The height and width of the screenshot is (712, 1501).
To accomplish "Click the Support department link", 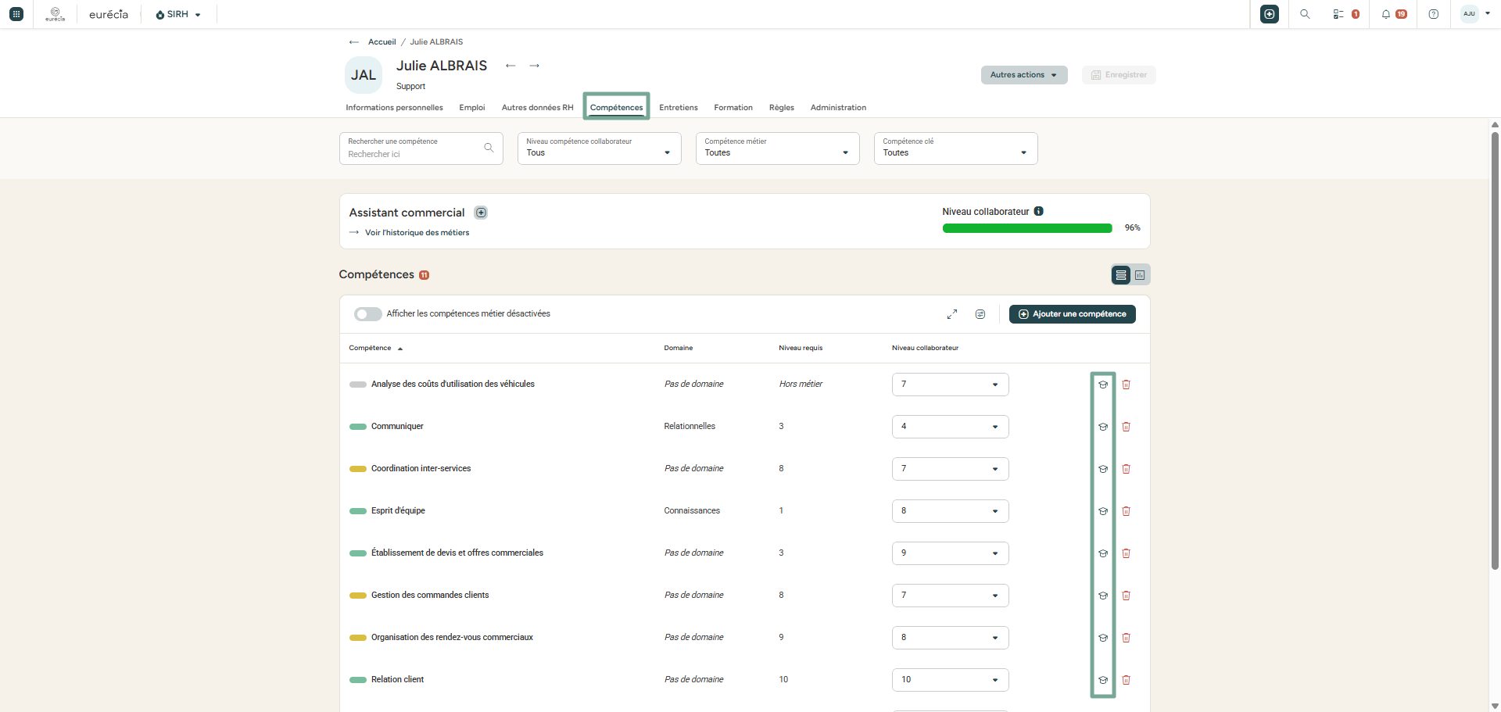I will click(x=410, y=87).
